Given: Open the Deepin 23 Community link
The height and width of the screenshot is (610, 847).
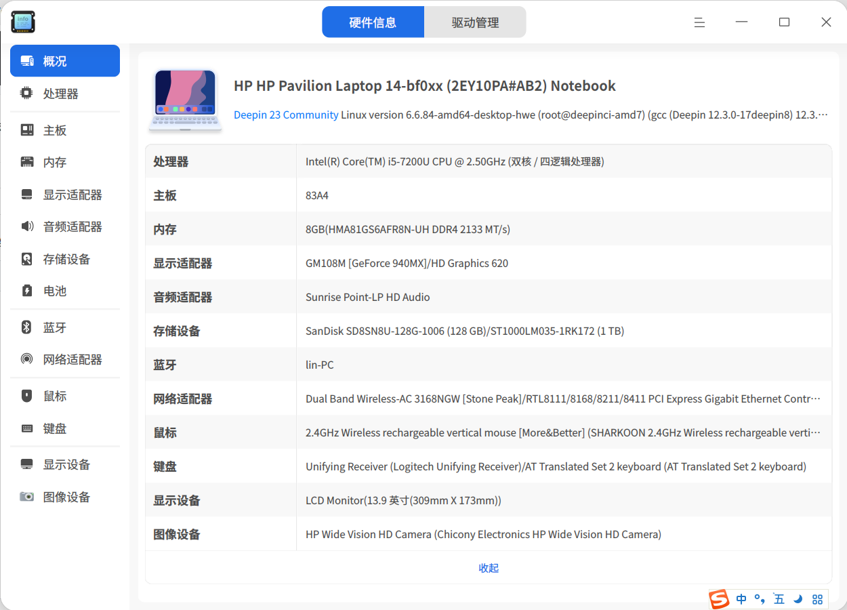Looking at the screenshot, I should point(286,115).
